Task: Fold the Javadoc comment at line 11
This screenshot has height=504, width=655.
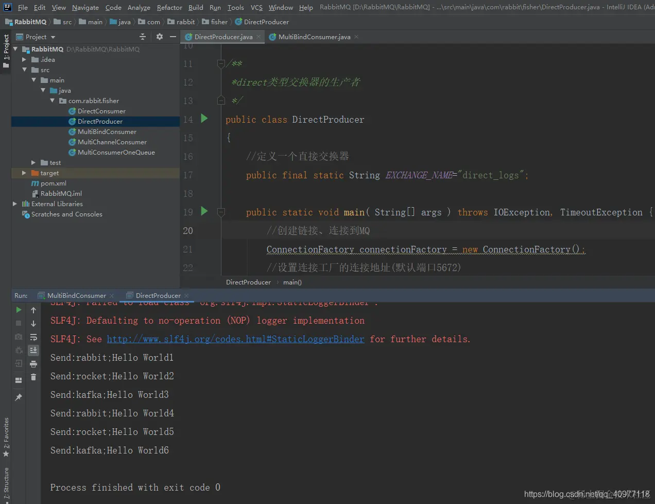Action: point(221,64)
